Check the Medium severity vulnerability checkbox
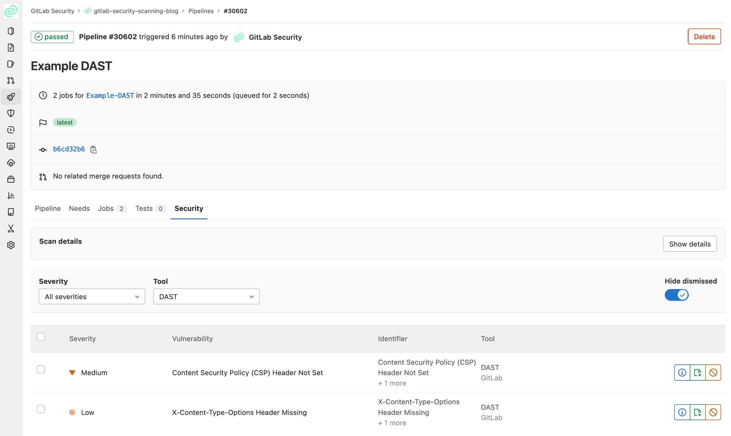Image resolution: width=731 pixels, height=436 pixels. (41, 369)
